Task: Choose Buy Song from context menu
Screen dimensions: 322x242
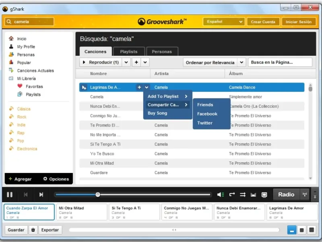Action: pyautogui.click(x=157, y=113)
